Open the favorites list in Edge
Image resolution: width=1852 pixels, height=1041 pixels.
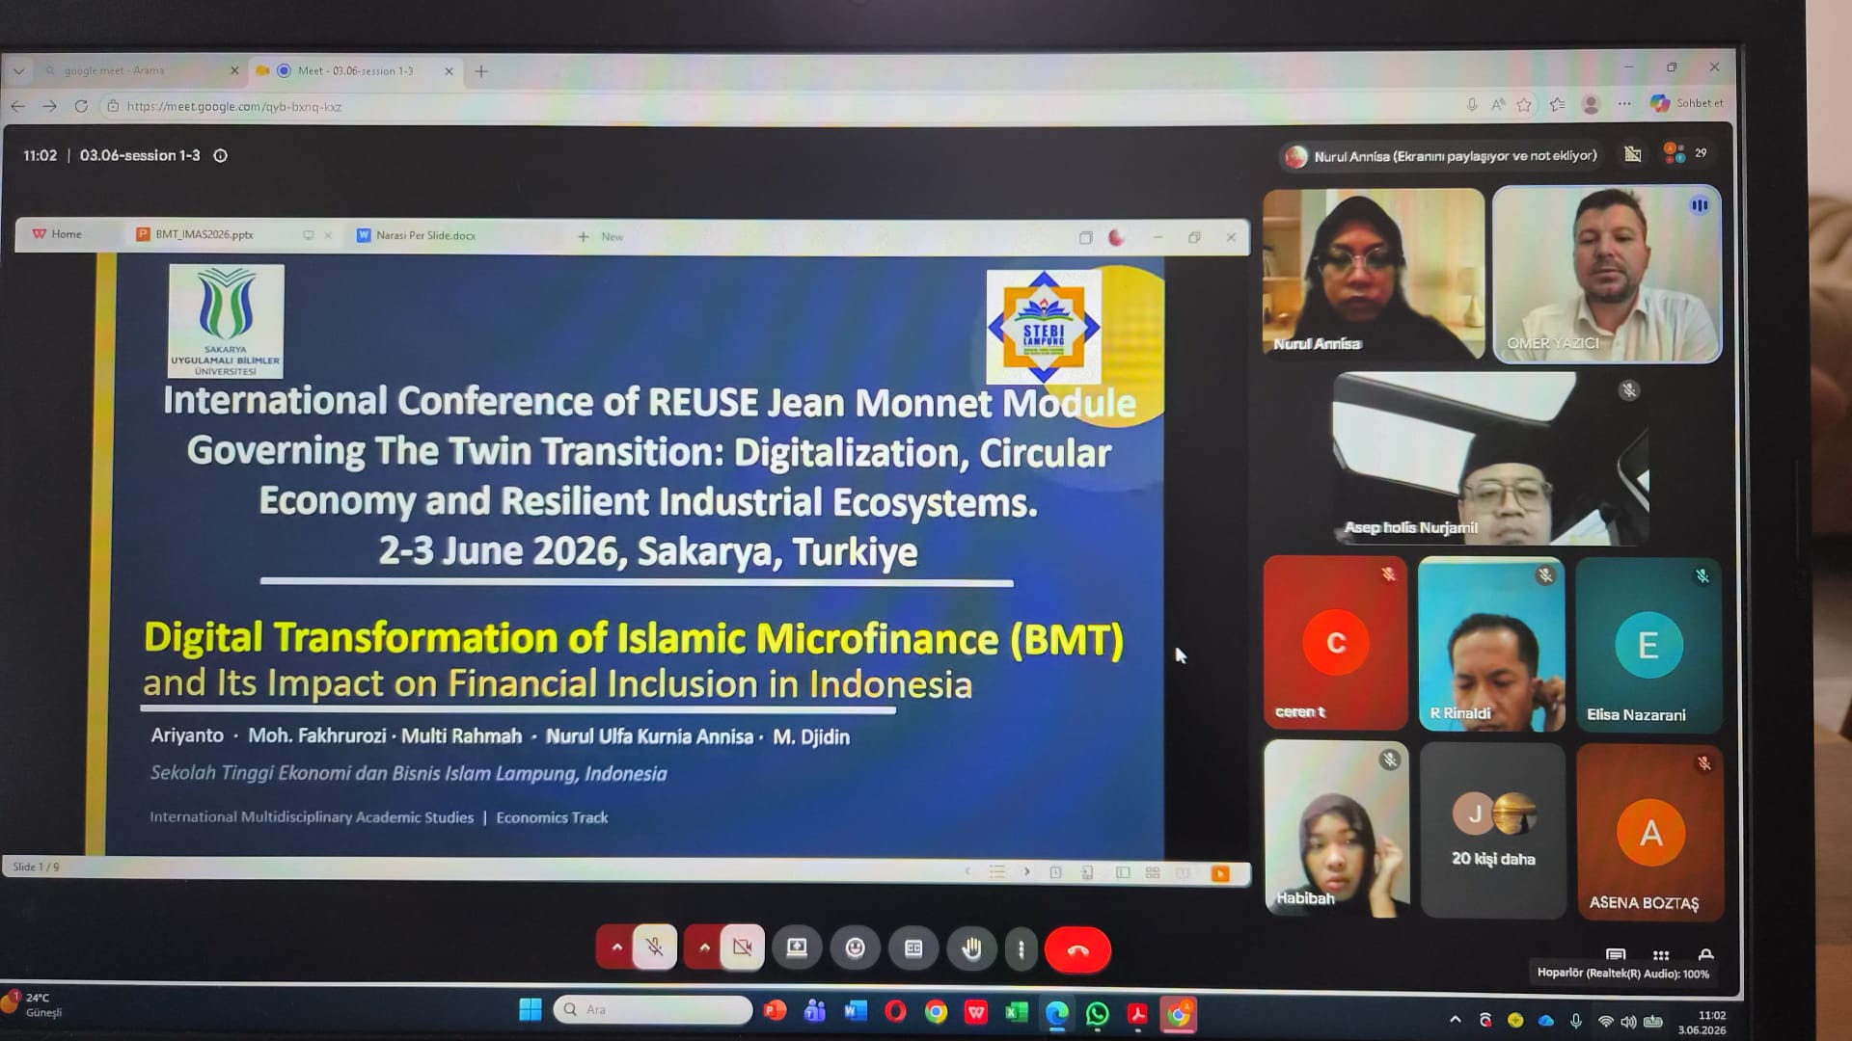coord(1557,105)
